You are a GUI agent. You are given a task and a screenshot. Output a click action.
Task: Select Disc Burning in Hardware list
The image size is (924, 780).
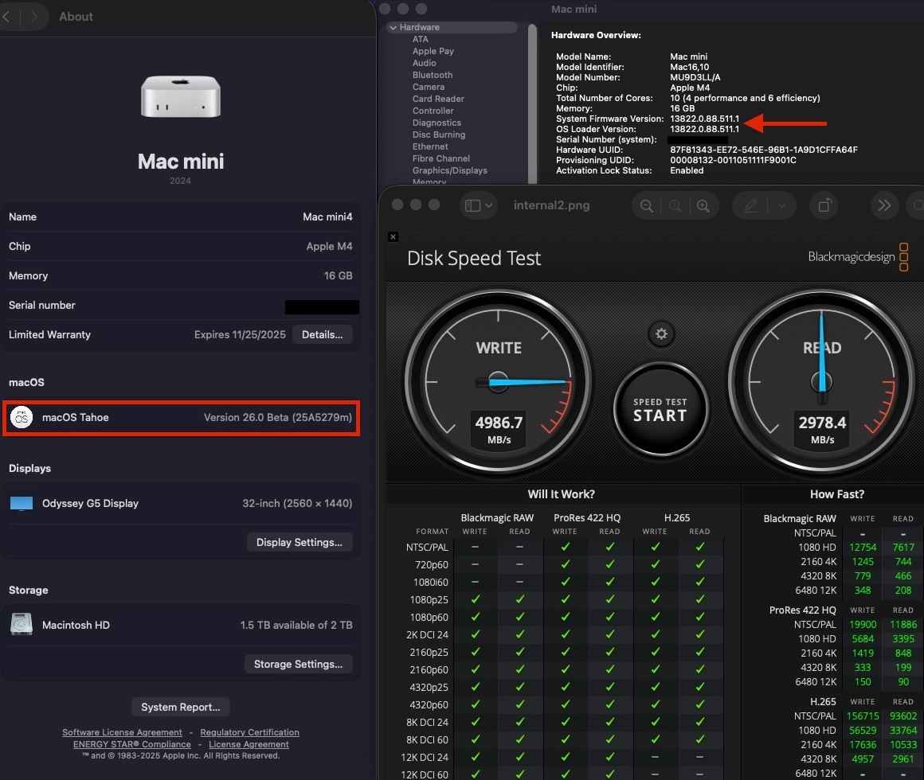[439, 135]
